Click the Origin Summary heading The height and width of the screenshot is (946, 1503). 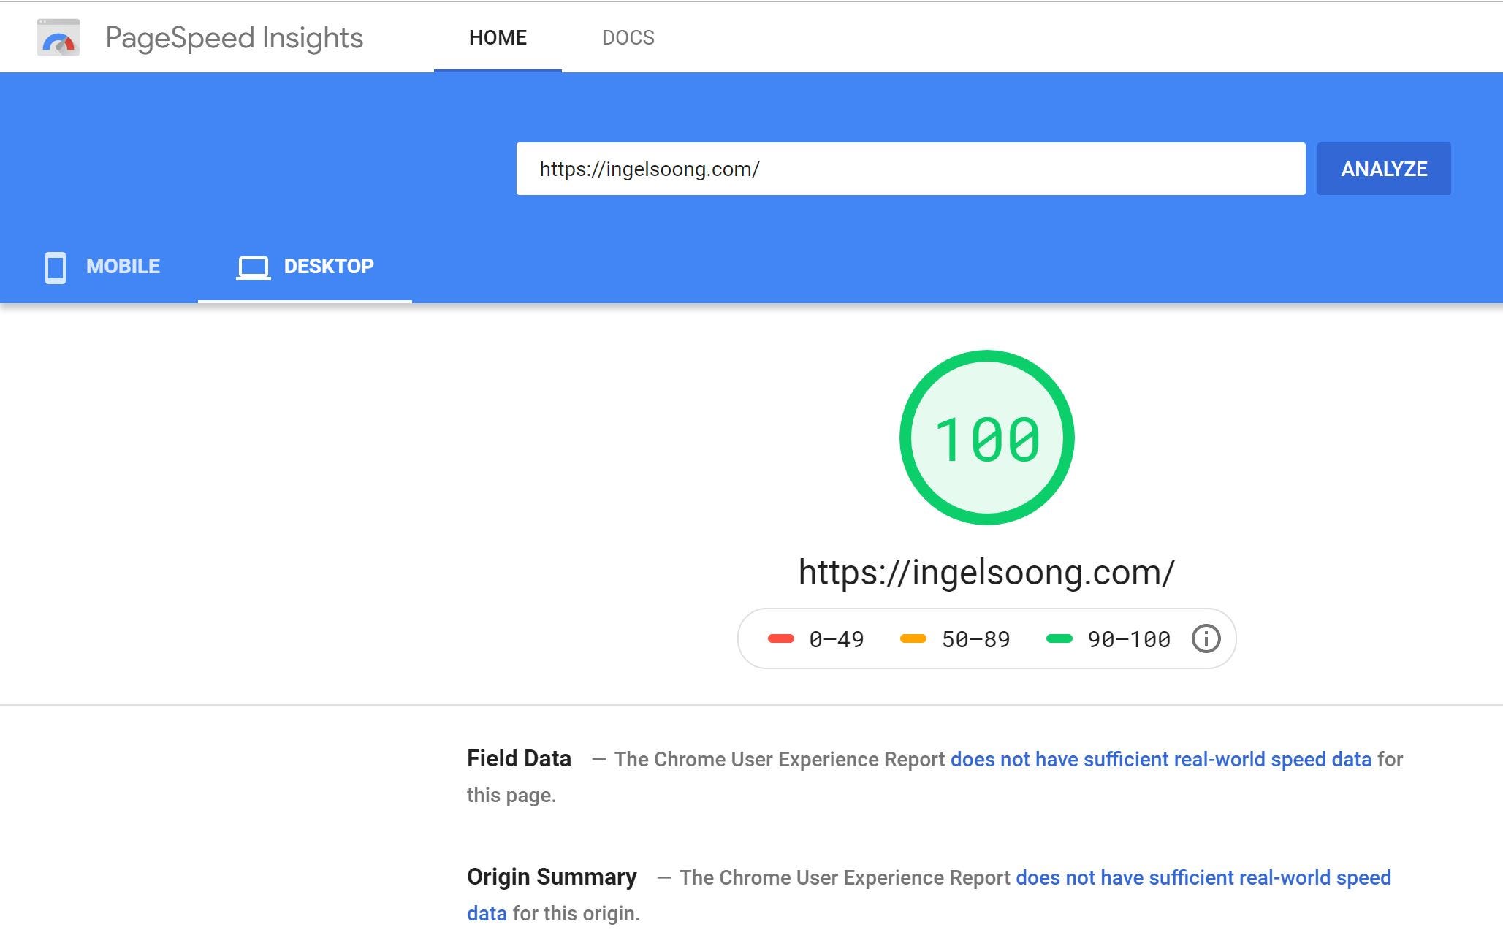tap(552, 877)
